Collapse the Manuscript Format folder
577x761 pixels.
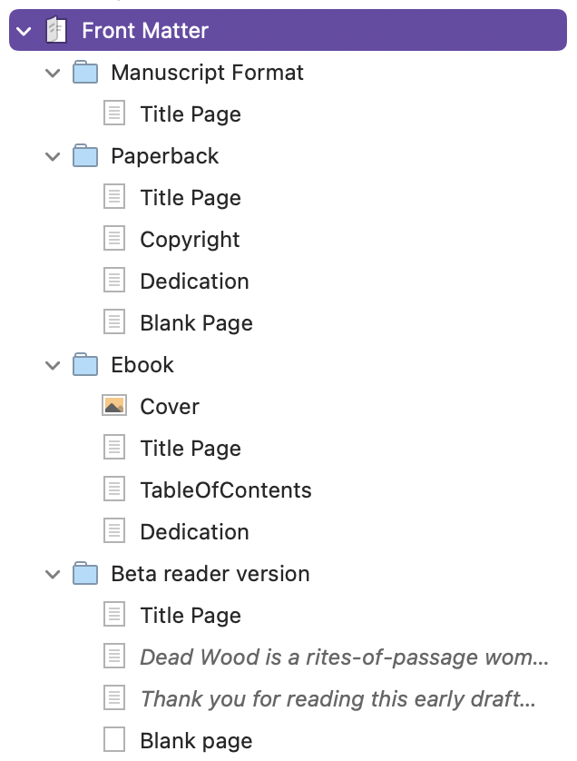point(53,74)
